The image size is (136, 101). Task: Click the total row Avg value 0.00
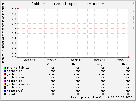(102, 94)
